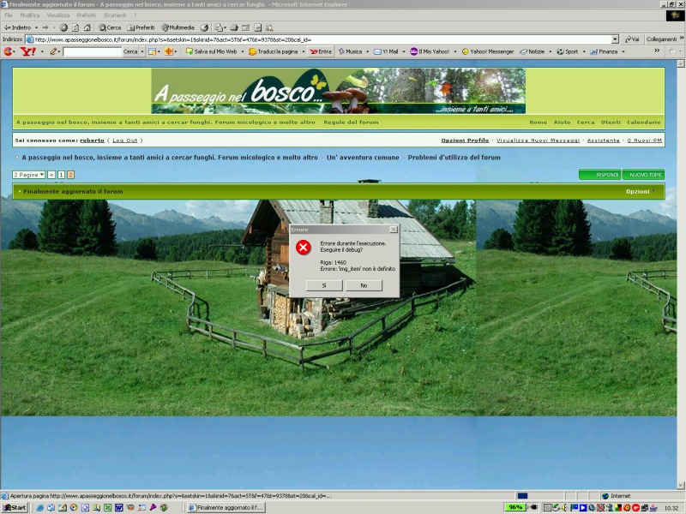Image resolution: width=686 pixels, height=514 pixels.
Task: Click the Windows Start button
Action: tap(15, 508)
